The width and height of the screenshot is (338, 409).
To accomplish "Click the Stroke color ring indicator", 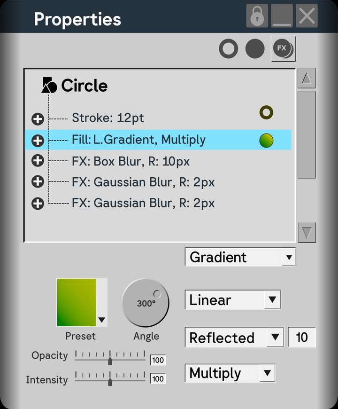I will pos(266,112).
